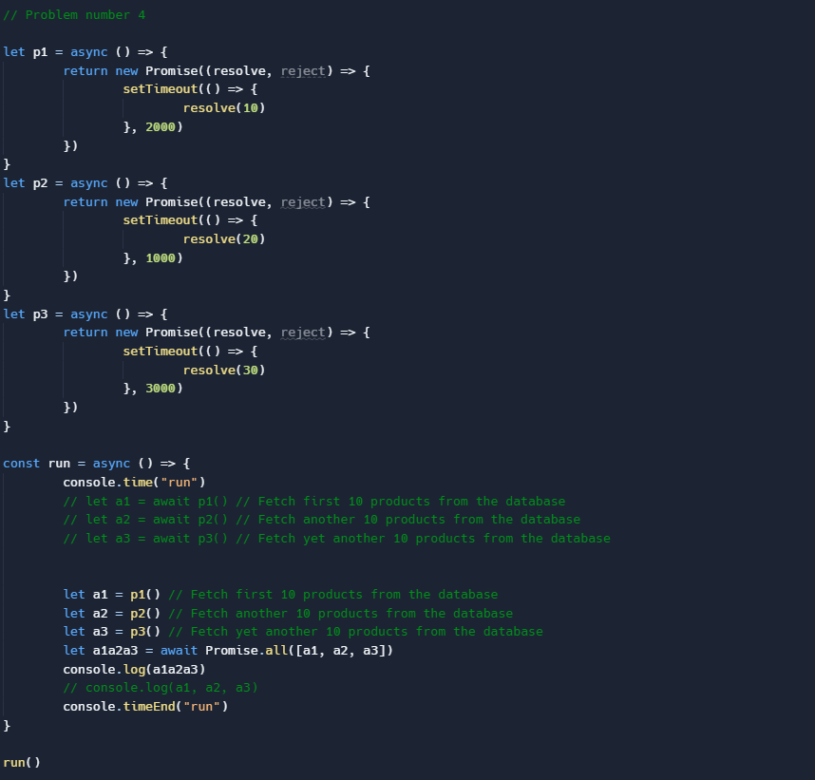This screenshot has width=815, height=780.
Task: Click the "console.log(a1a2a3)" line
Action: click(x=134, y=669)
